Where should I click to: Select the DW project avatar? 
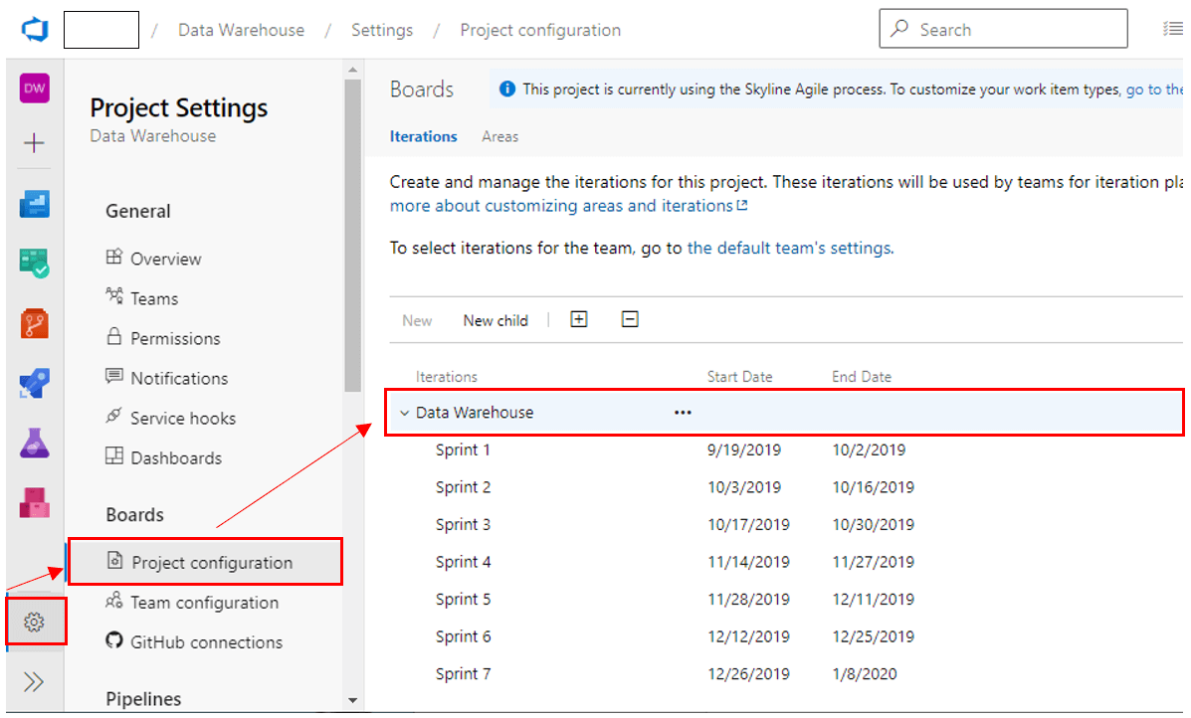pos(34,89)
